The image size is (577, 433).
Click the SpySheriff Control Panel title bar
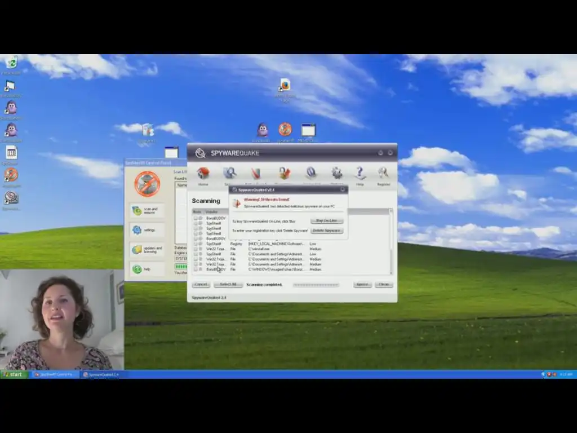click(156, 162)
